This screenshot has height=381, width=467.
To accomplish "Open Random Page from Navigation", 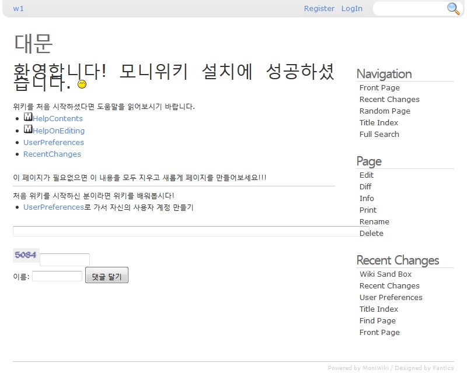I will [x=385, y=111].
